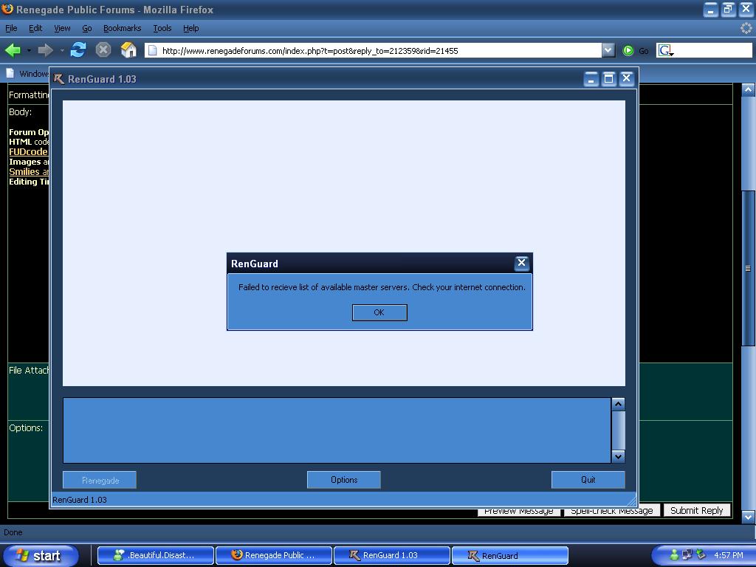This screenshot has height=567, width=756.
Task: Click the URL address field
Action: pyautogui.click(x=377, y=50)
